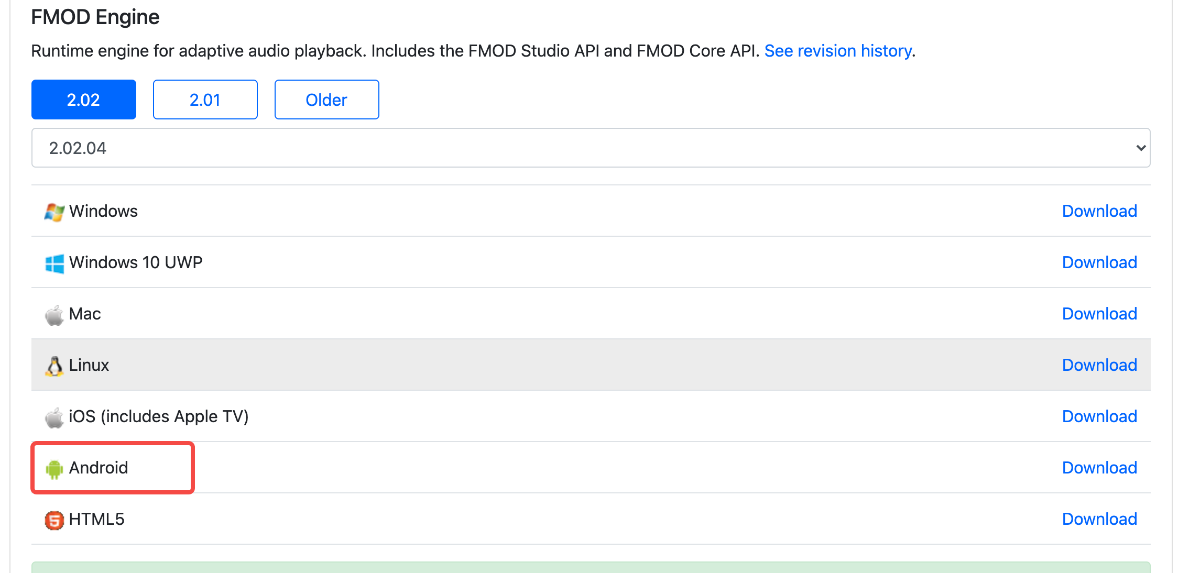Download the Android engine build
Screen dimensions: 1200x573
(x=1099, y=468)
